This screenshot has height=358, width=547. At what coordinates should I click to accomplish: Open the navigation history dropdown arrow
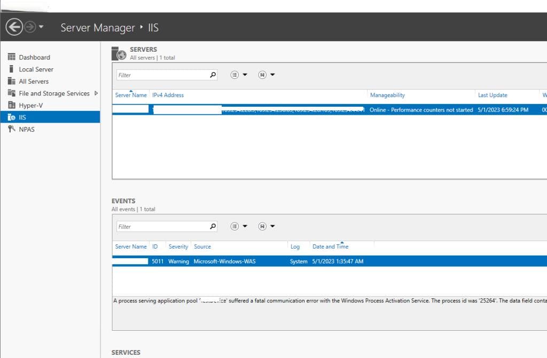coord(41,27)
